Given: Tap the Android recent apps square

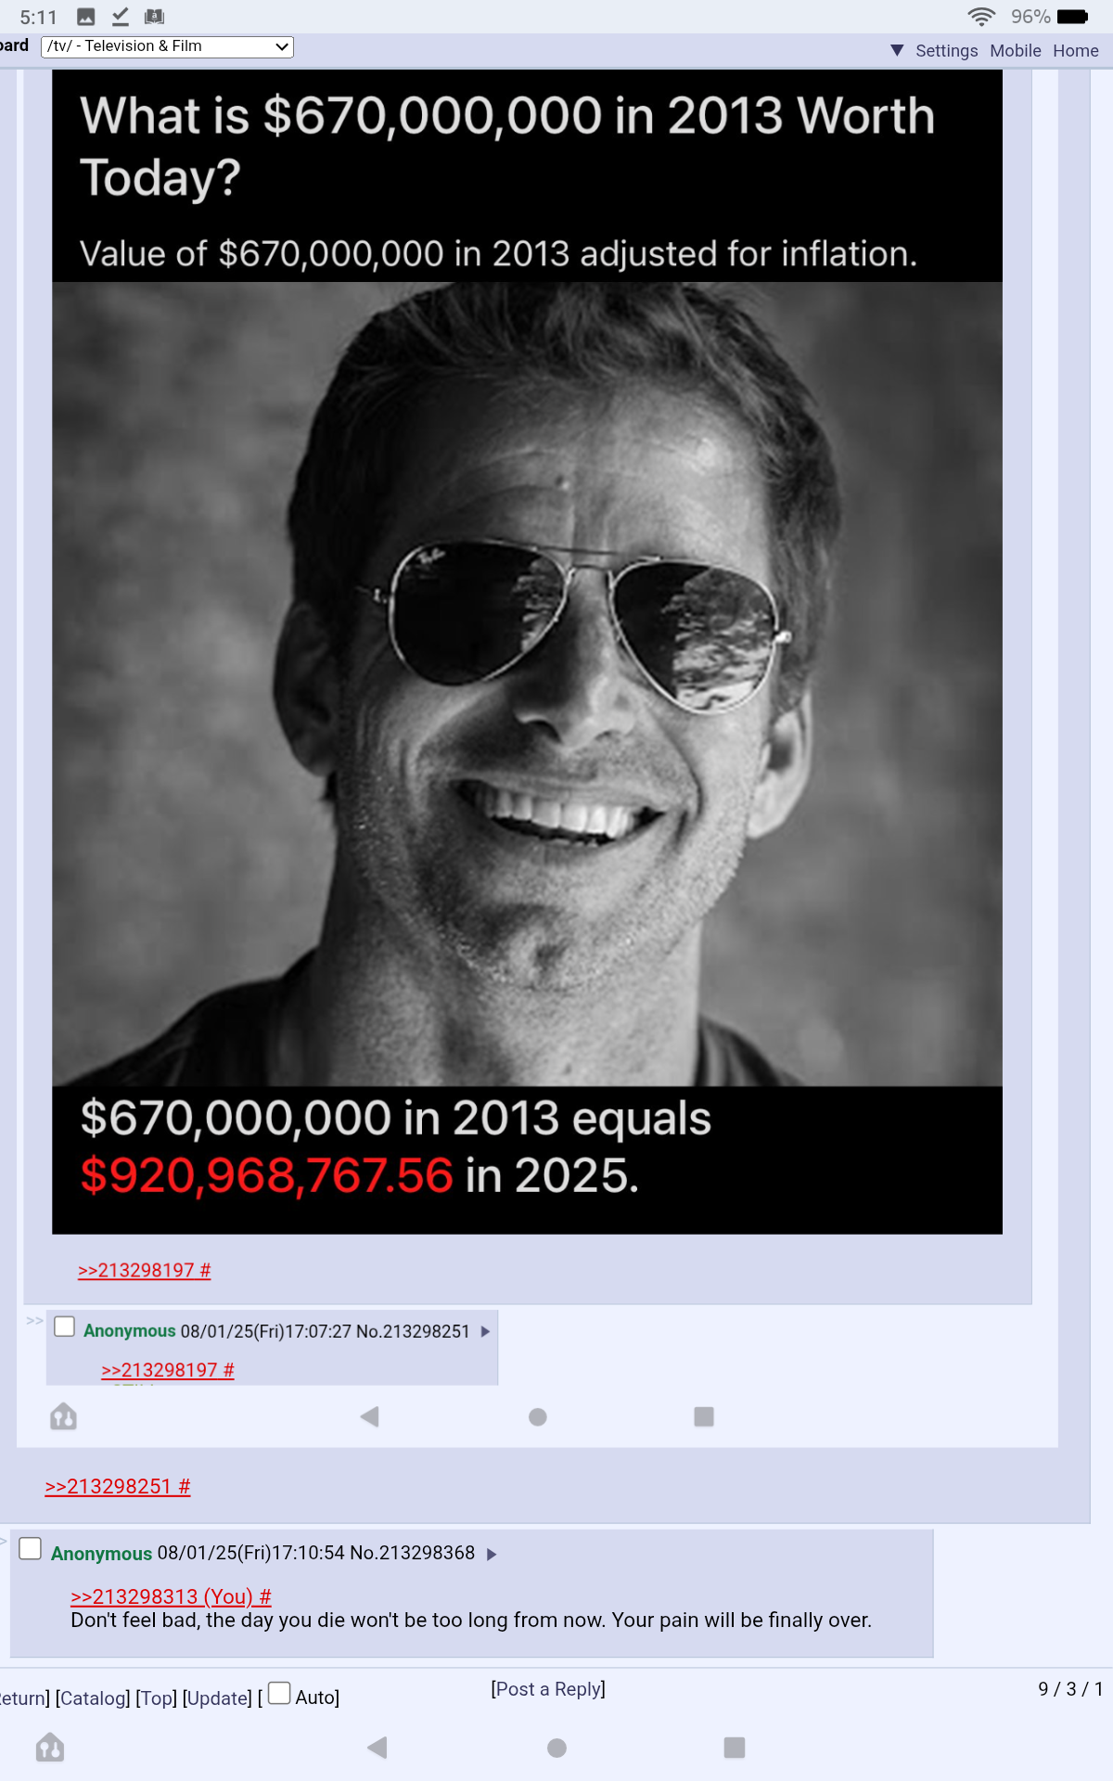Looking at the screenshot, I should pyautogui.click(x=735, y=1748).
